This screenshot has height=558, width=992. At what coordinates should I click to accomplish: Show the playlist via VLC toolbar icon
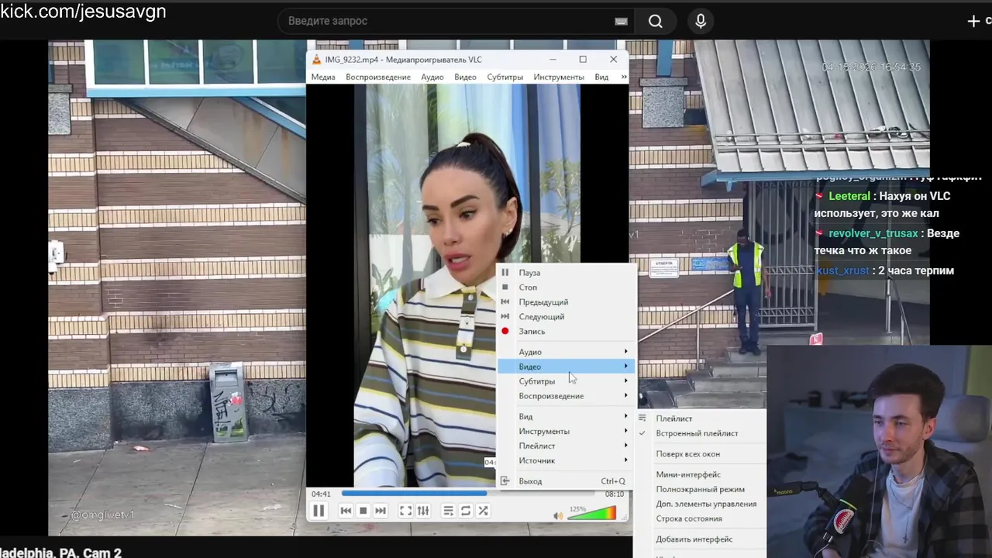[x=448, y=511]
